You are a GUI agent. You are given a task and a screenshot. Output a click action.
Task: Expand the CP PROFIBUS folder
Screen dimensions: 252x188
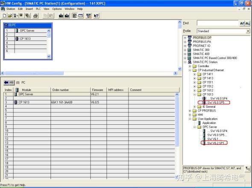click(190, 111)
